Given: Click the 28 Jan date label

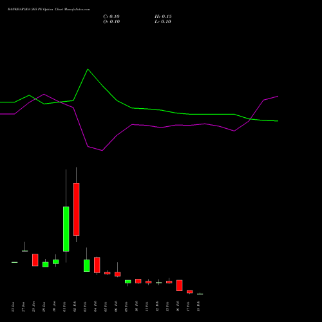Looking at the screenshot, I should pos(33,307).
